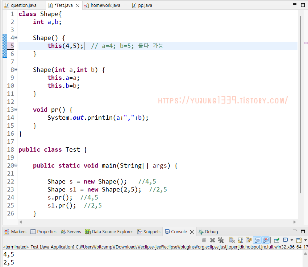Click the console scrollbar up arrow
The height and width of the screenshot is (267, 308).
pyautogui.click(x=305, y=254)
